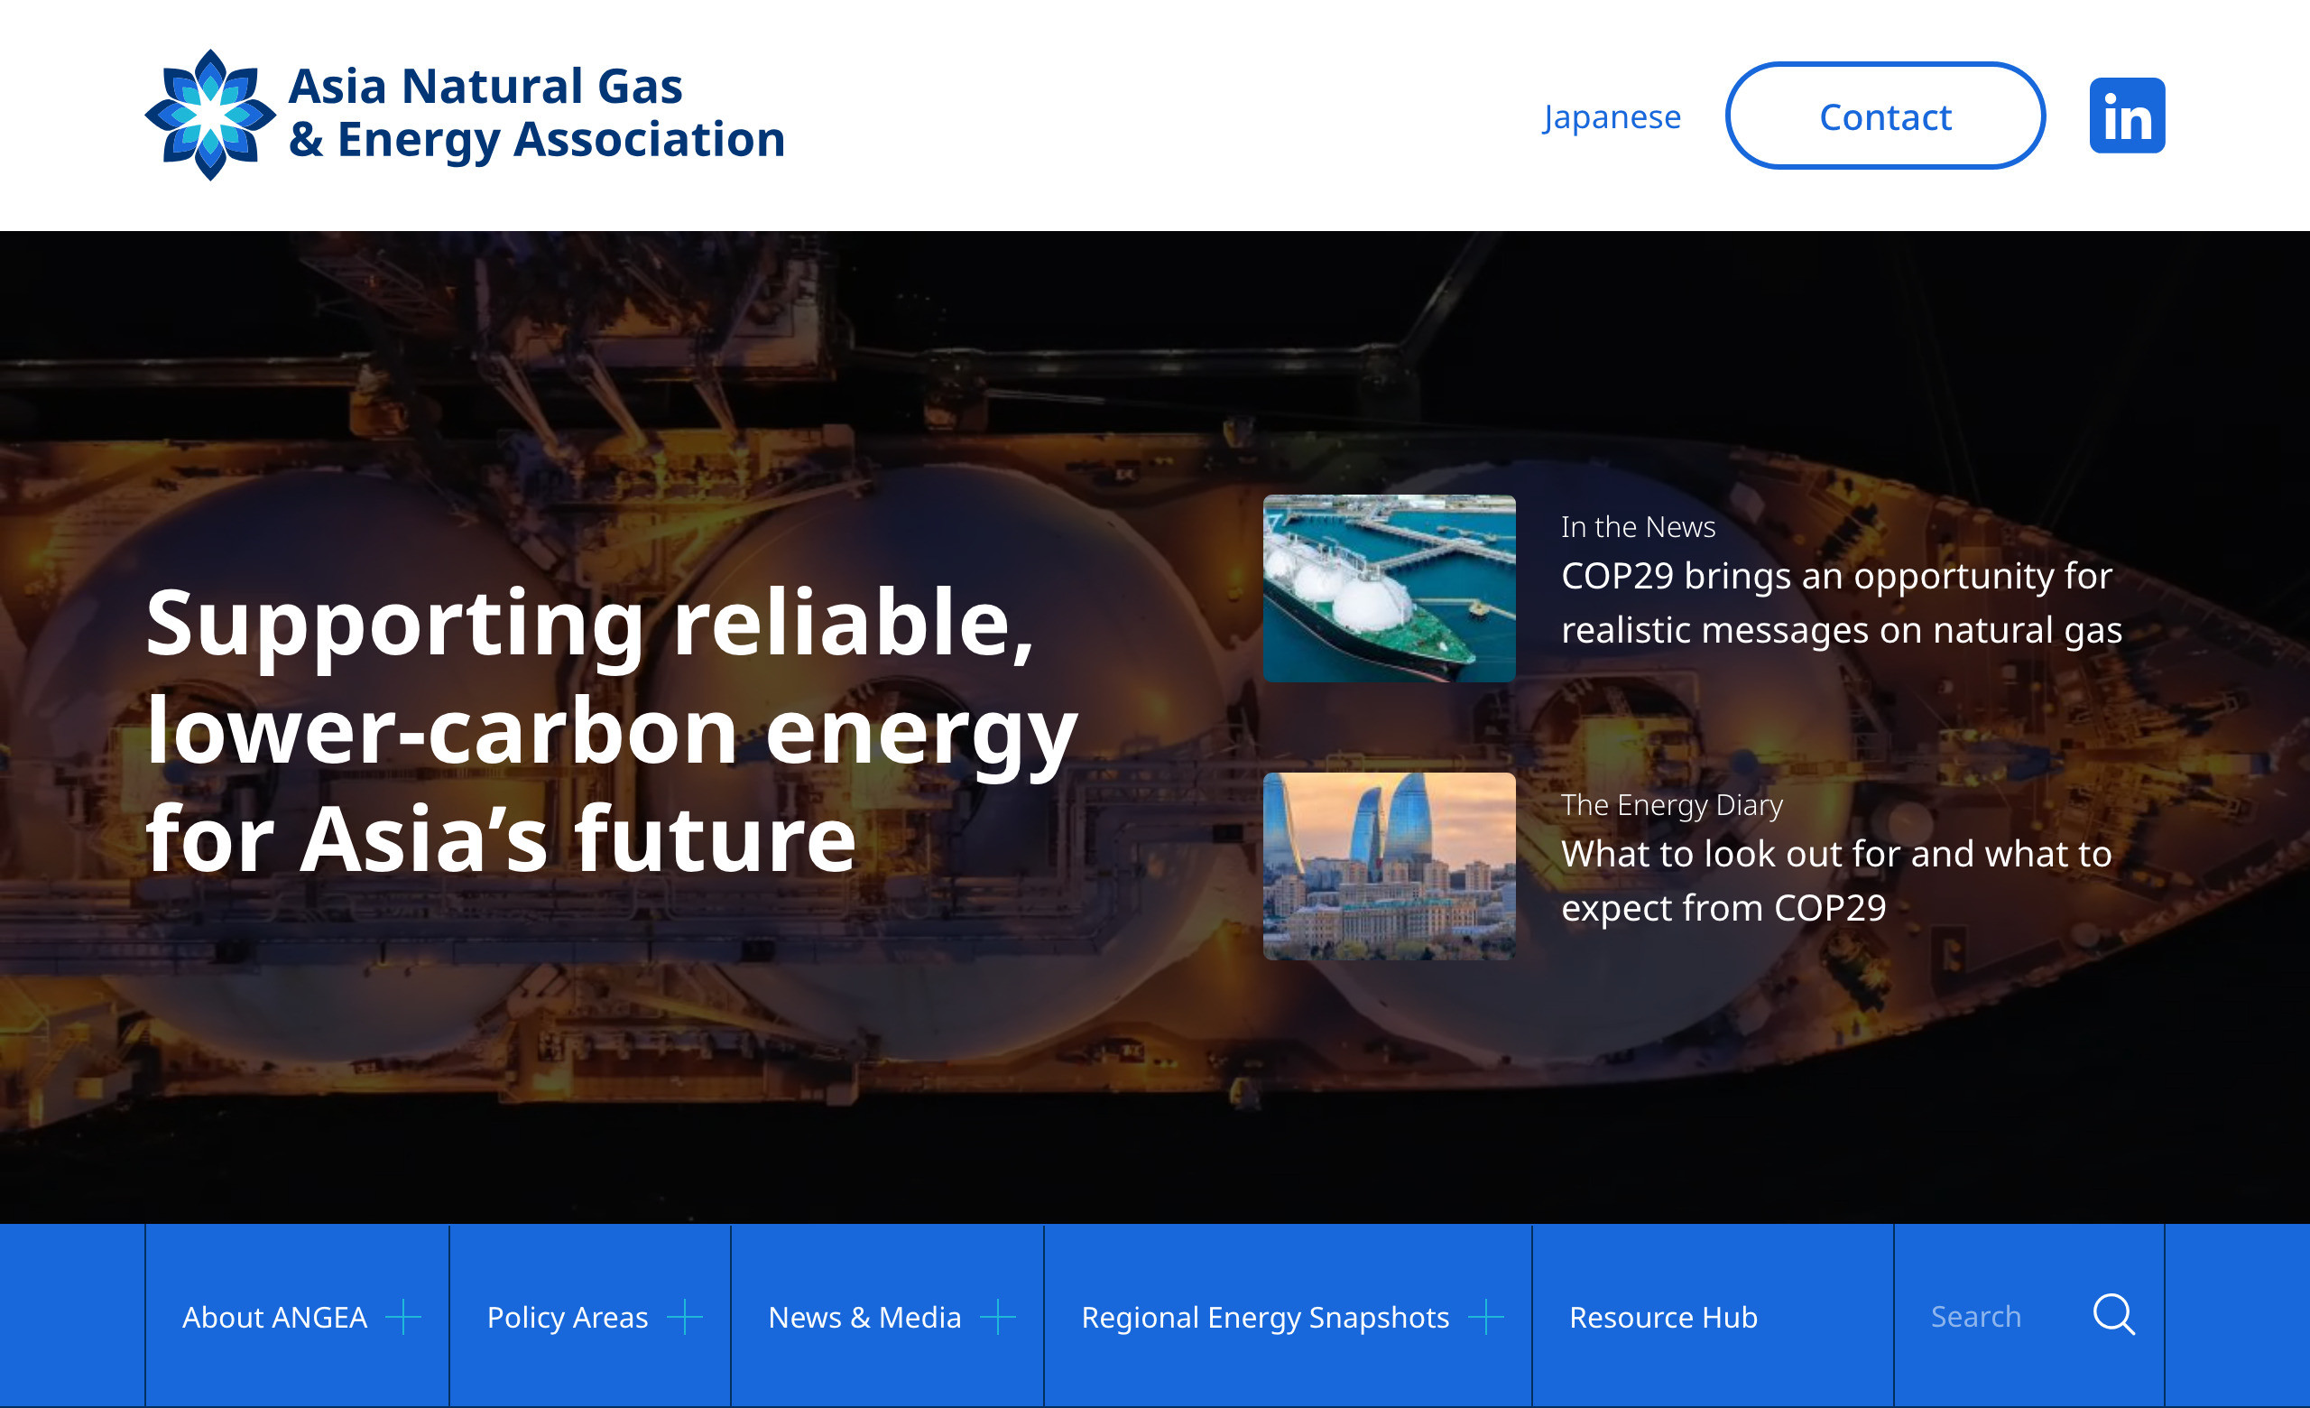2310x1408 pixels.
Task: Click the Contact button
Action: tap(1884, 116)
